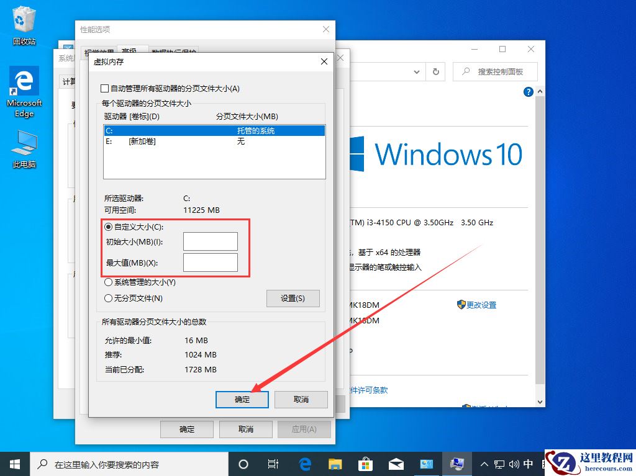This screenshot has width=636, height=476.
Task: Expand hidden icons in the system tray
Action: [484, 464]
